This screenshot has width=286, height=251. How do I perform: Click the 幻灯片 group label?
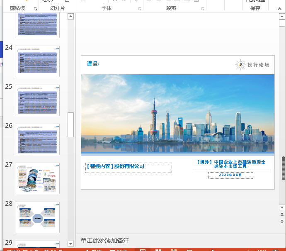coord(58,8)
